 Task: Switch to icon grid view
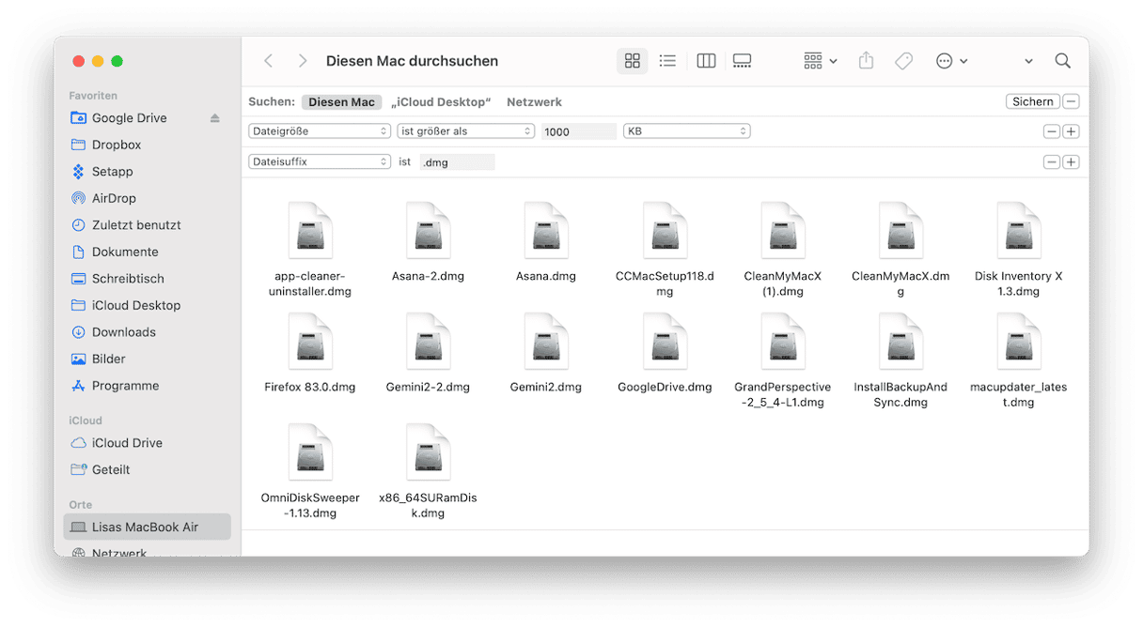633,61
